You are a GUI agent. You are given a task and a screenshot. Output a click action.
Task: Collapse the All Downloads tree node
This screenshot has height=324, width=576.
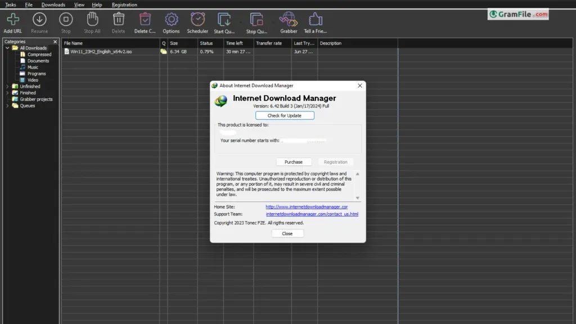coord(7,48)
